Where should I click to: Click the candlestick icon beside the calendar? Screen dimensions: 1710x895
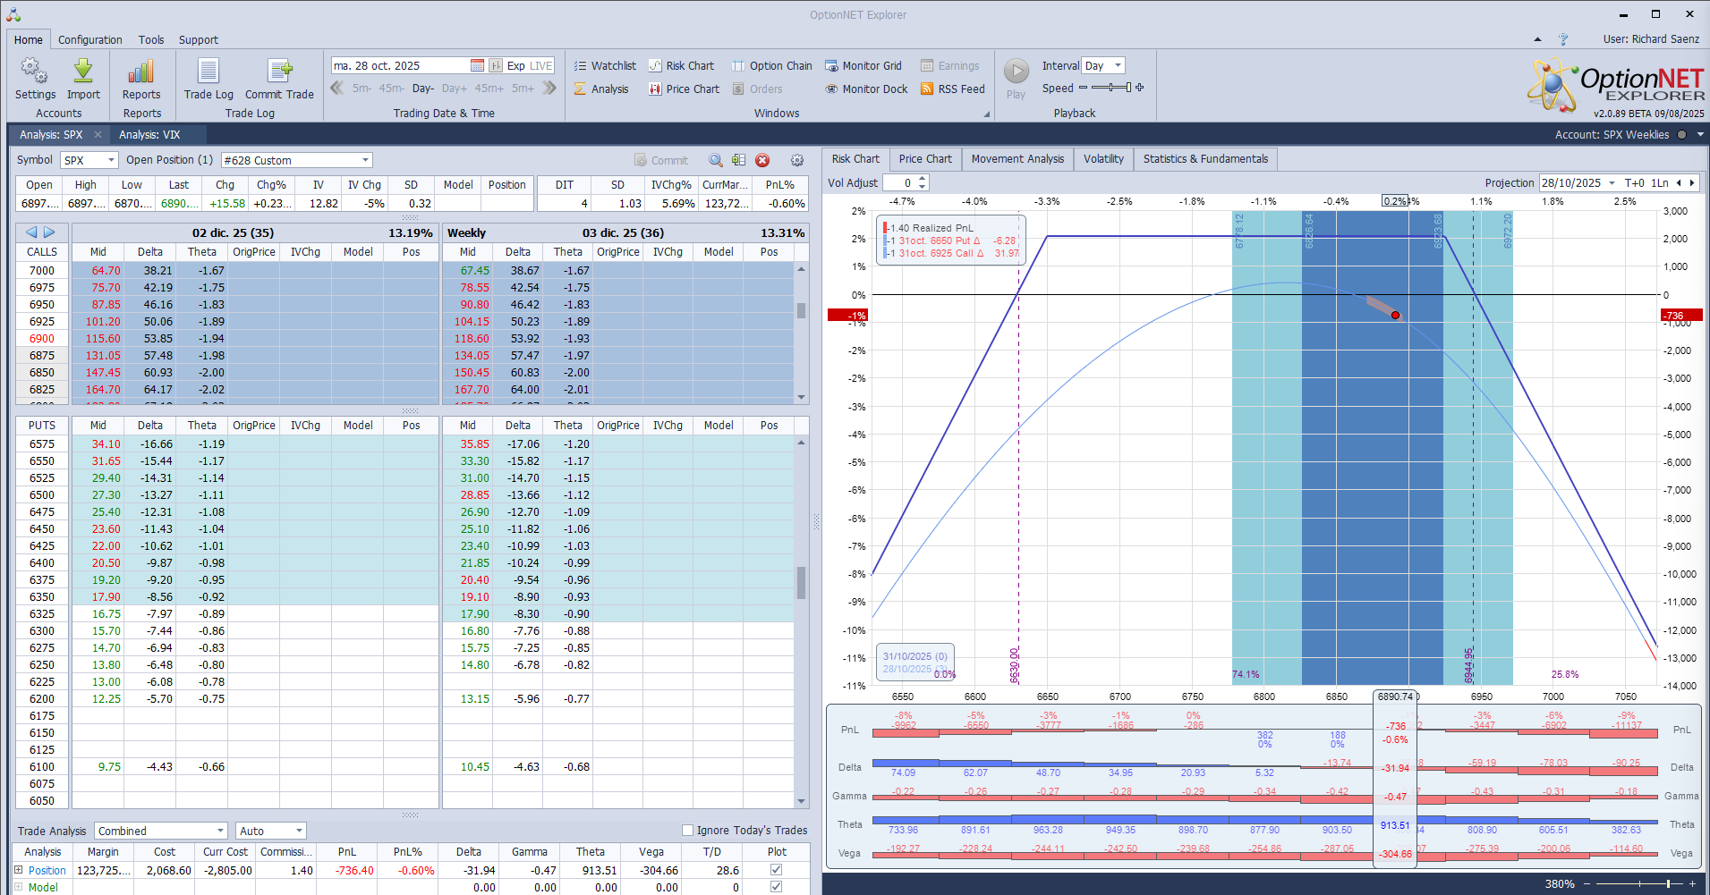[x=495, y=65]
